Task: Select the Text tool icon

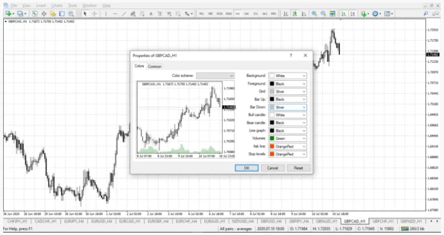Action: (x=151, y=14)
